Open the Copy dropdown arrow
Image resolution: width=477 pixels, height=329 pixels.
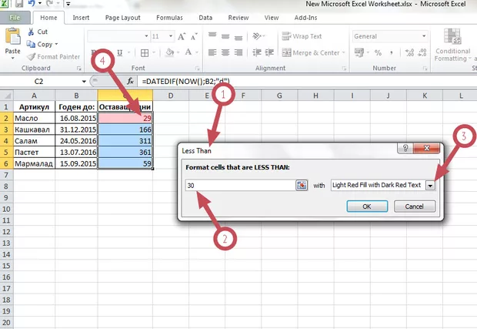pos(57,44)
